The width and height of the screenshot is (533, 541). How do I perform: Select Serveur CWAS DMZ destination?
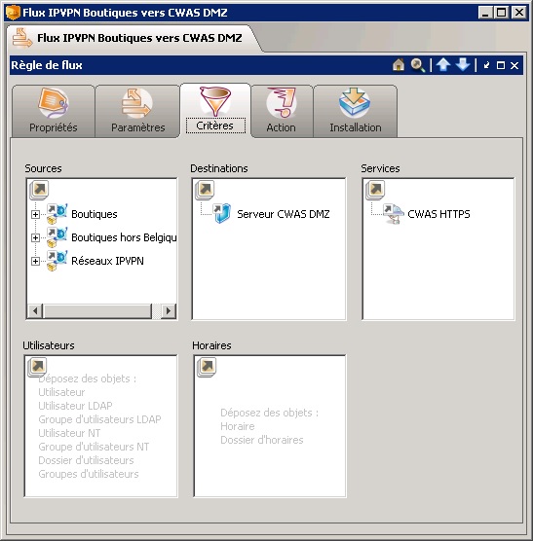(283, 214)
